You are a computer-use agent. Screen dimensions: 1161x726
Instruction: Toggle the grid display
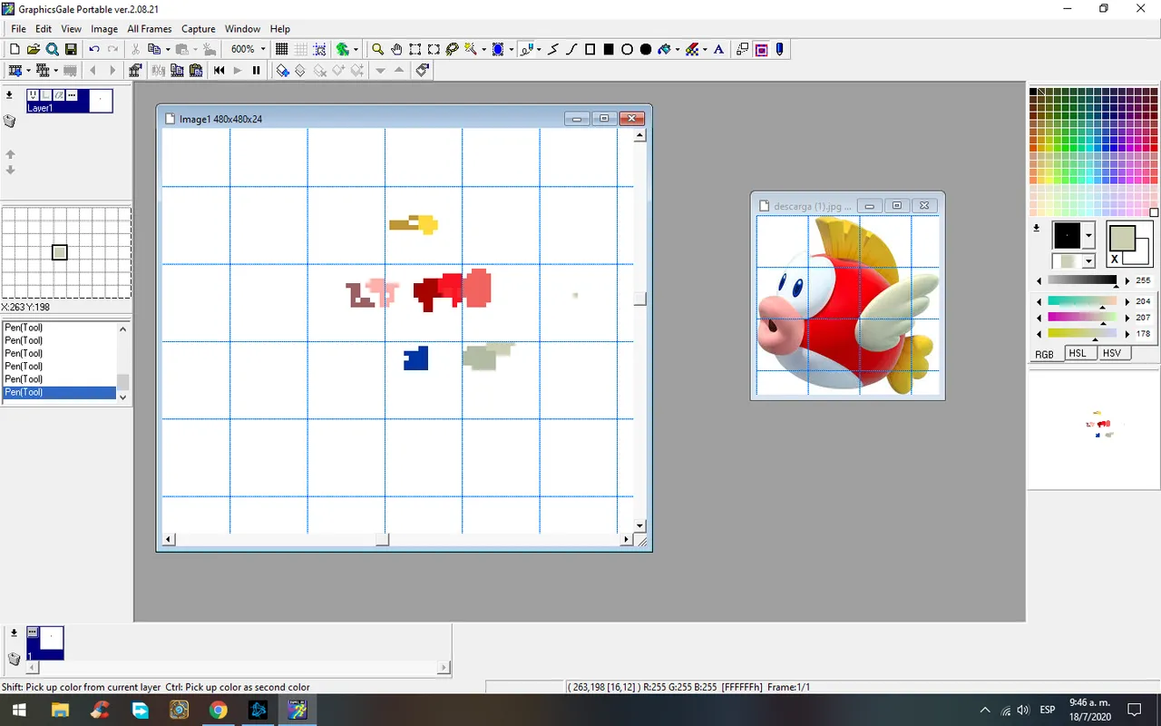pos(282,49)
